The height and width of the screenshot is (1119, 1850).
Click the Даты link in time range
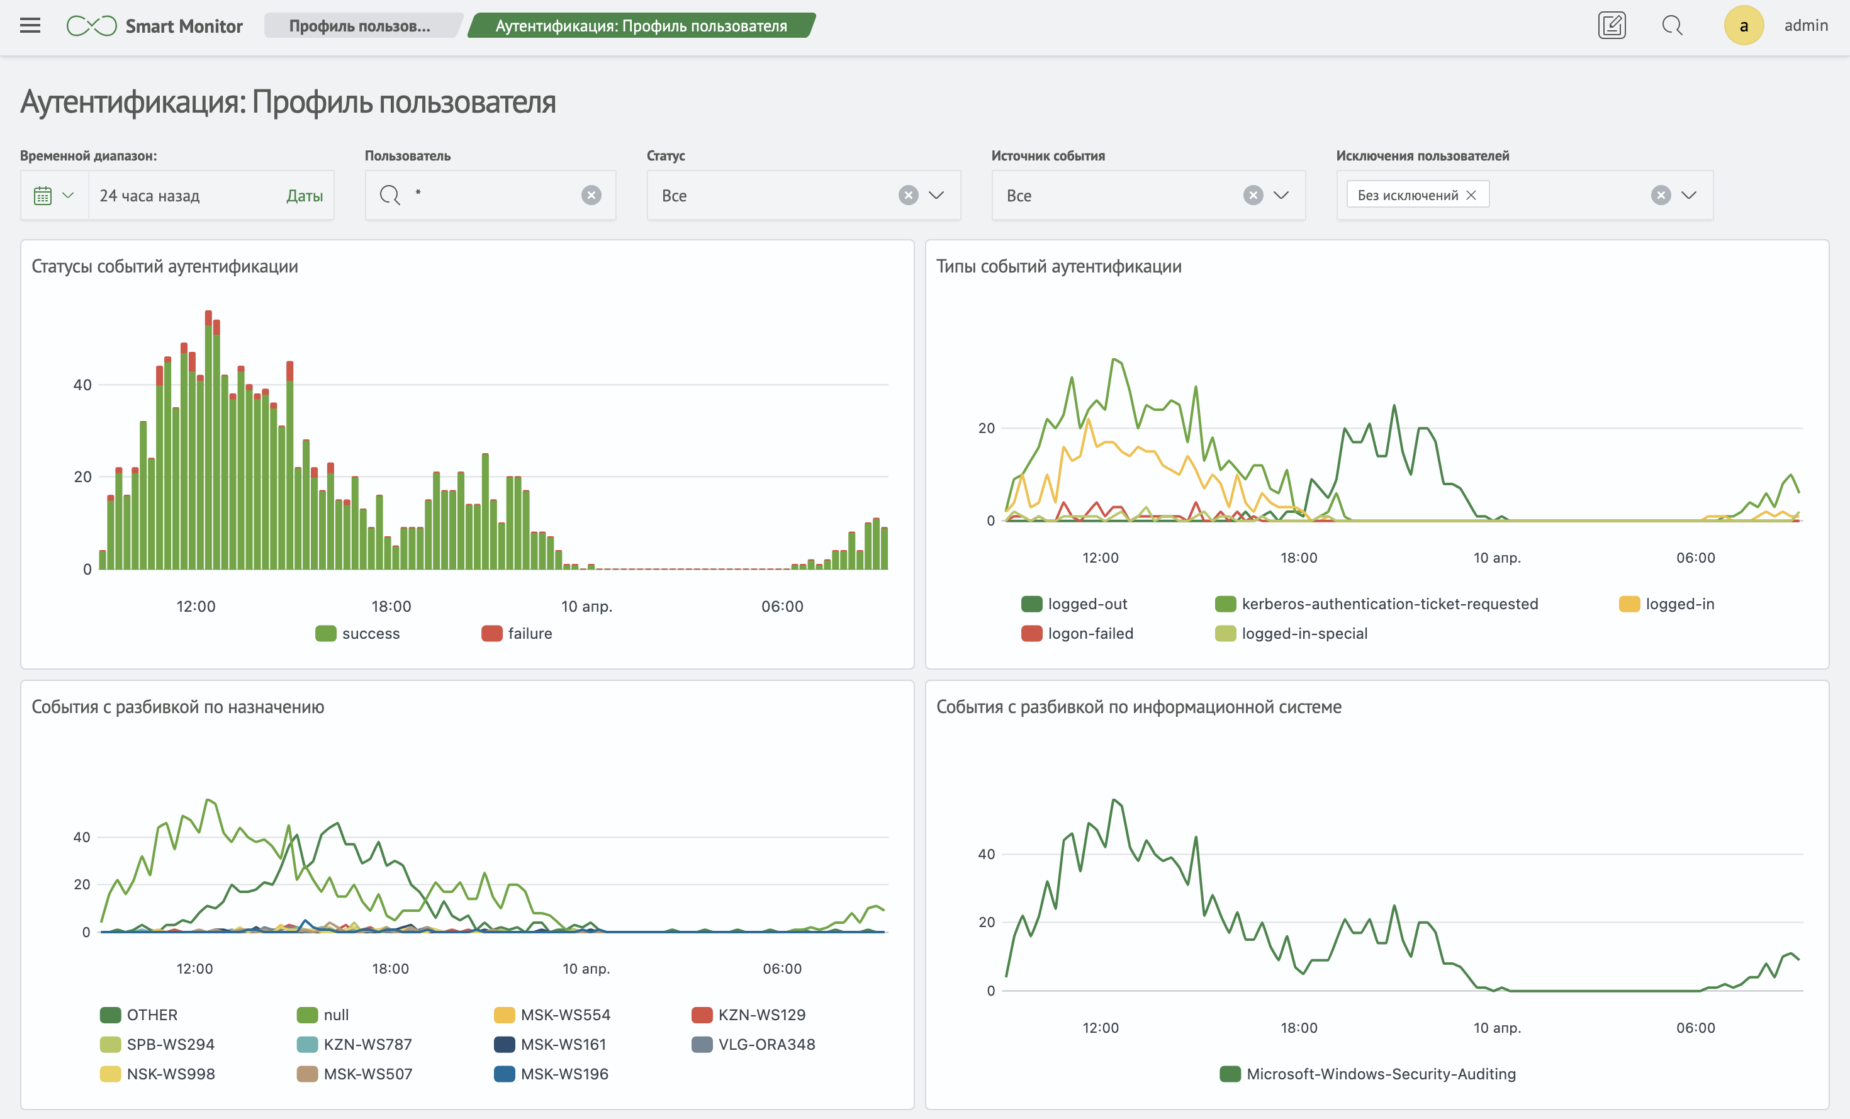[304, 196]
